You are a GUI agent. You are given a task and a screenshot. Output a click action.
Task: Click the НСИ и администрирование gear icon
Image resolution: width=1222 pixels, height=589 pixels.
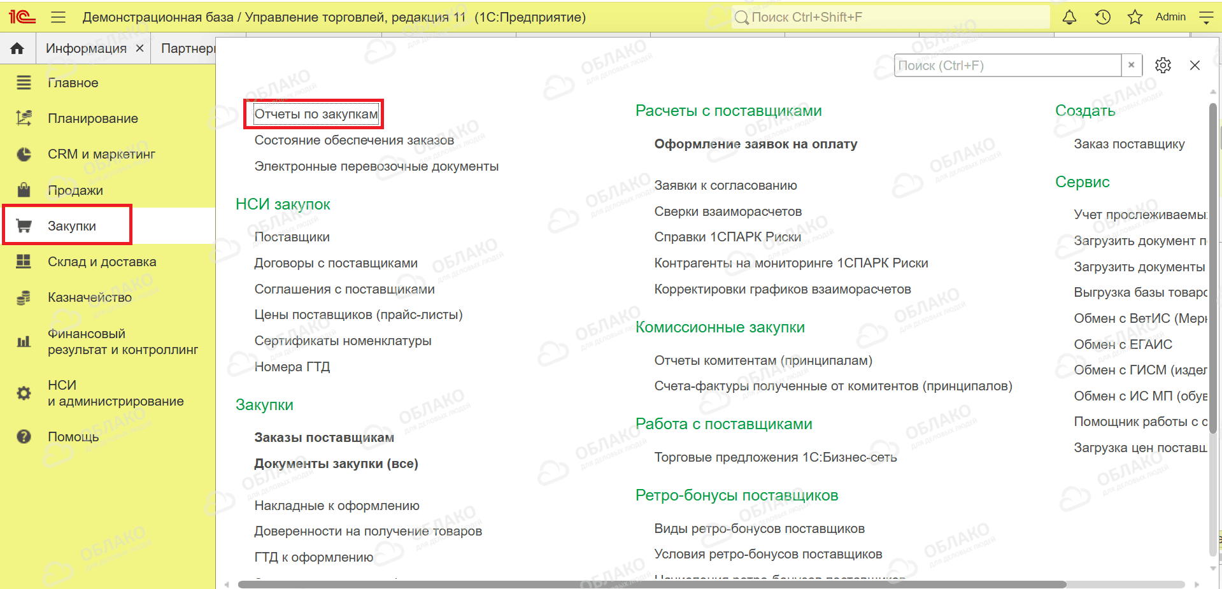click(24, 394)
